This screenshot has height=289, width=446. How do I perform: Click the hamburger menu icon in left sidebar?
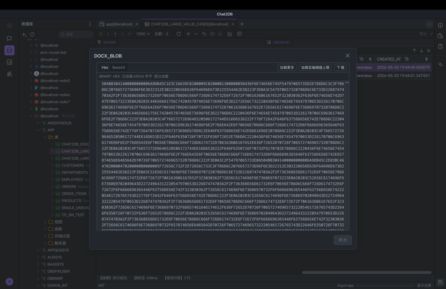point(9,26)
